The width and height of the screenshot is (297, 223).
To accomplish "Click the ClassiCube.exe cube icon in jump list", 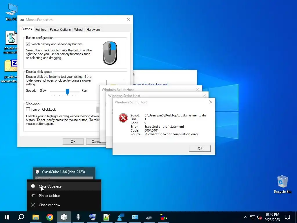I will click(33, 186).
